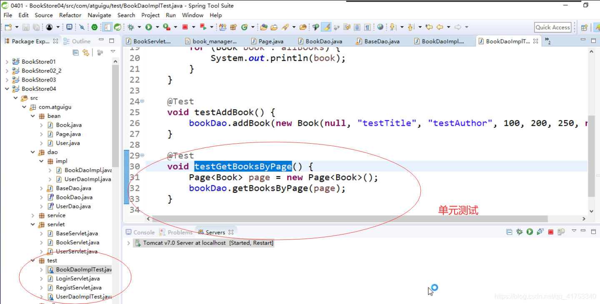Run the program with green play icon
The height and width of the screenshot is (304, 600).
(149, 27)
